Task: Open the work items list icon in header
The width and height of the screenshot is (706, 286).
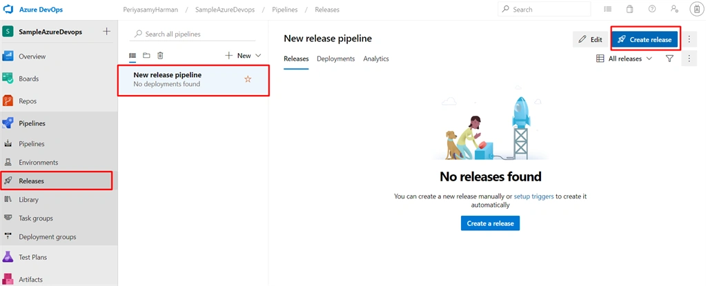Action: point(608,9)
